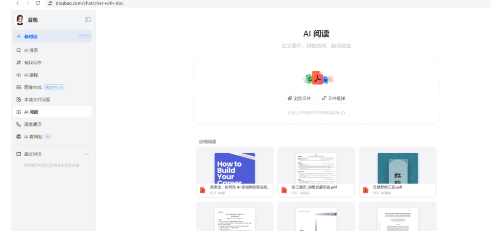The width and height of the screenshot is (493, 231).
Task: Open 张三简历_战略发展总监.pdf file name
Action: coord(314,187)
